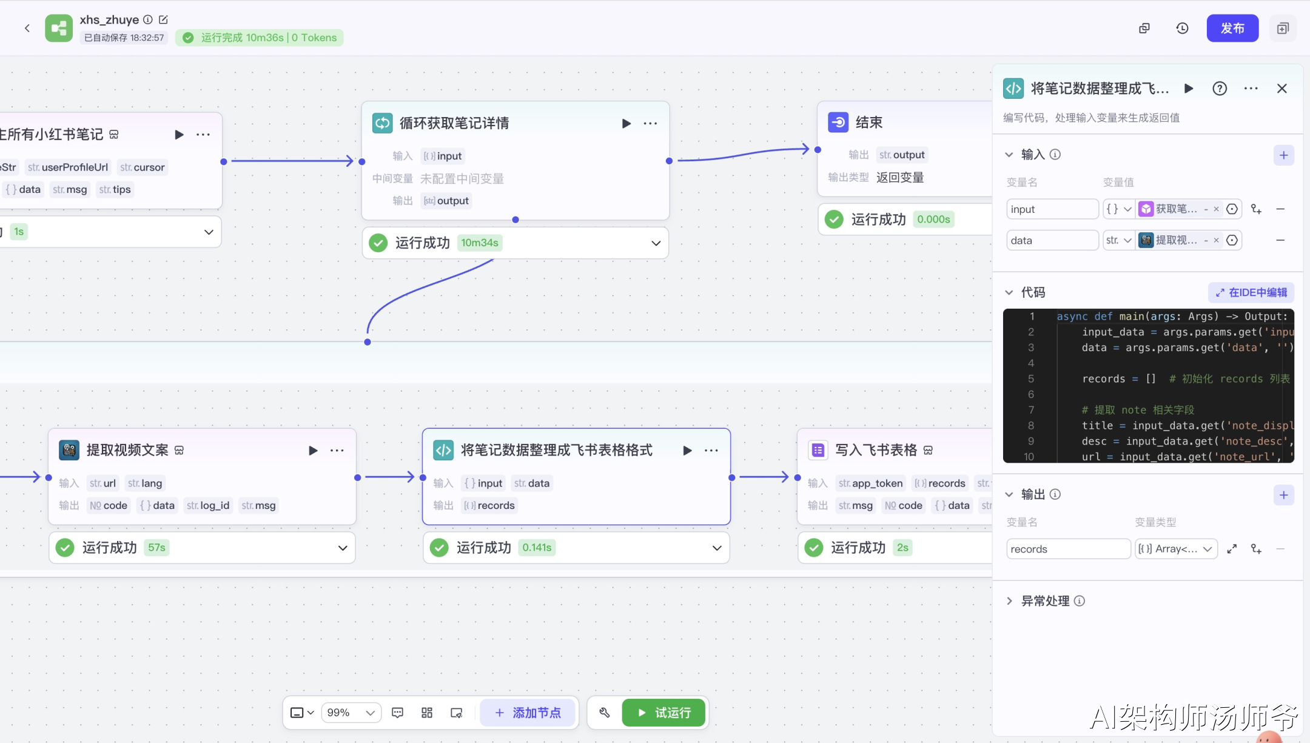Add a new input variable with the plus button
Viewport: 1310px width, 743px height.
[x=1283, y=155]
